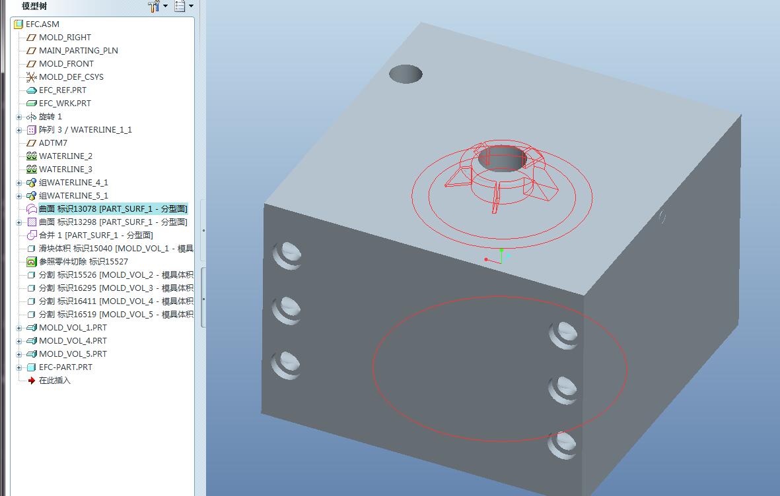Click the model coordinate system marker in viewport
780x496 pixels.
click(497, 257)
